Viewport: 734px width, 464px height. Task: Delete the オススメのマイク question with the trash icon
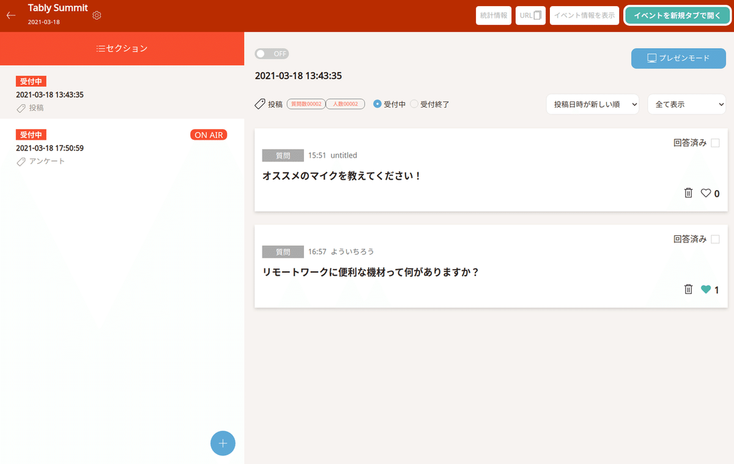[688, 193]
